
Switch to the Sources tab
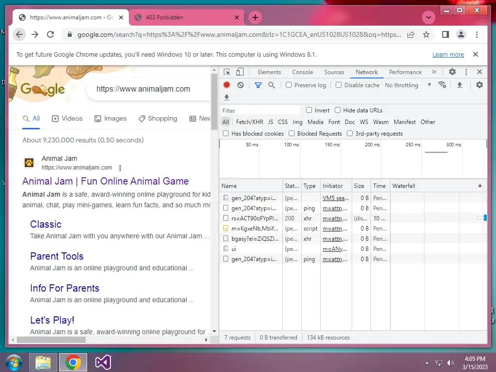[334, 72]
